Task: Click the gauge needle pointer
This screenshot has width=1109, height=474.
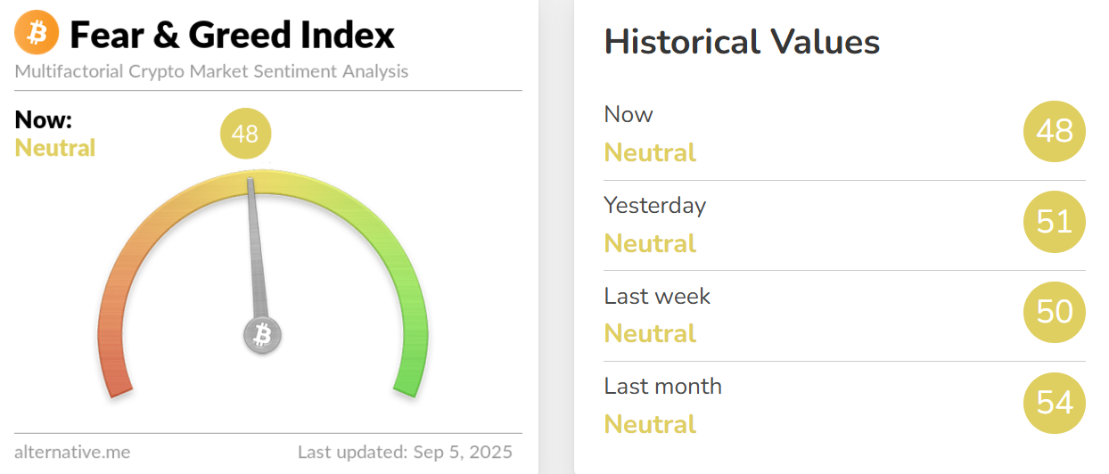Action: (x=255, y=249)
